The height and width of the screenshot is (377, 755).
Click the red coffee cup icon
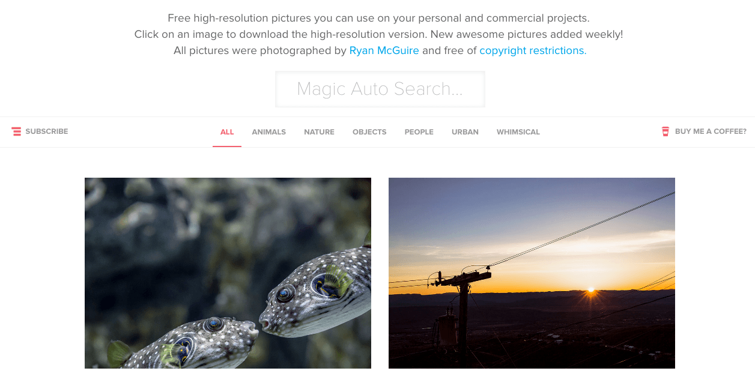[x=666, y=131]
